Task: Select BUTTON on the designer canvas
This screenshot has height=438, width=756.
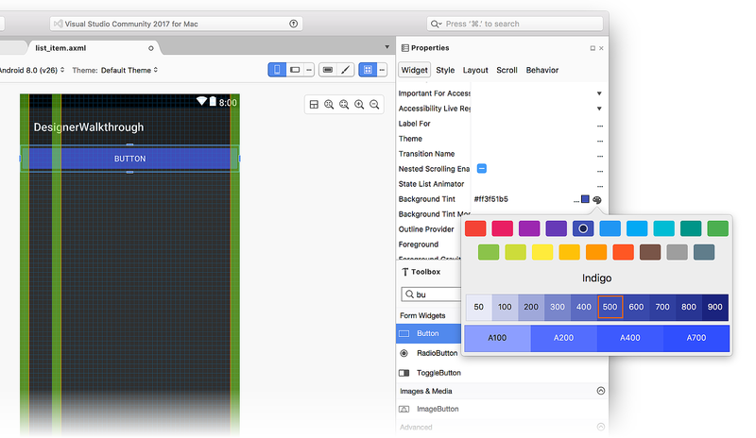Action: [x=129, y=159]
